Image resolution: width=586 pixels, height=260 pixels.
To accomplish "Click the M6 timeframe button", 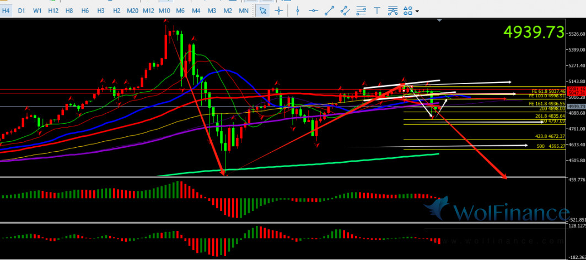I will [180, 10].
